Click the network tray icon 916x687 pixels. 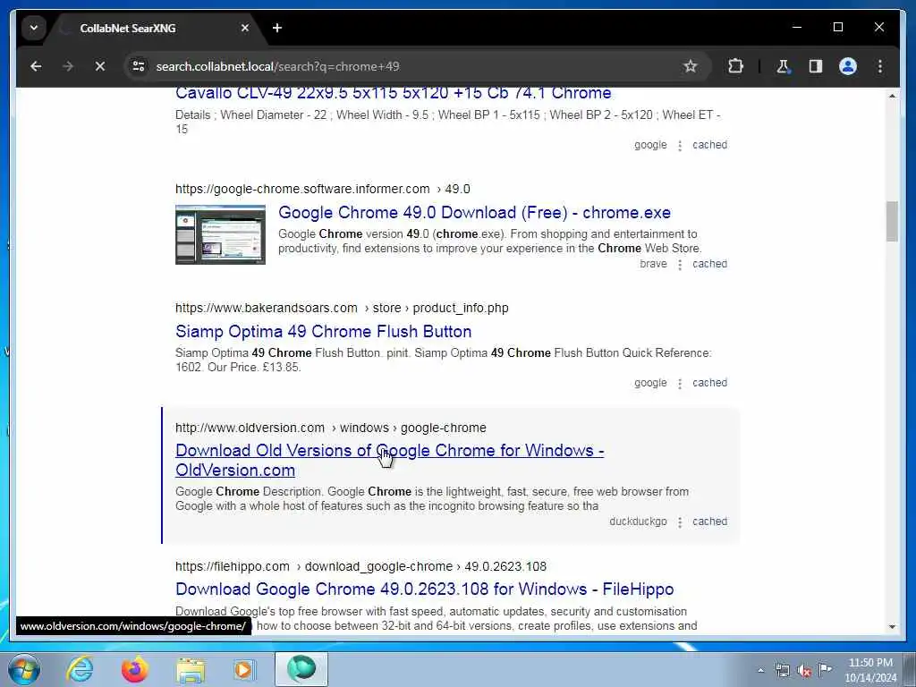(782, 670)
